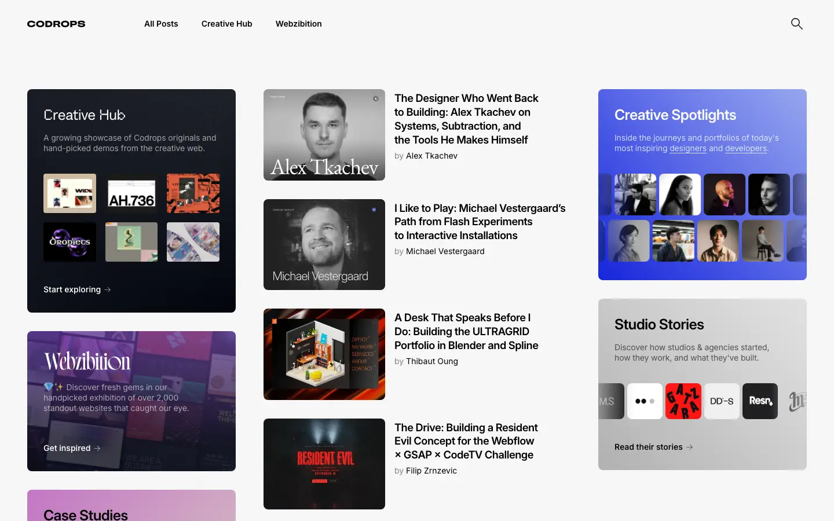Screen dimensions: 834x521
Task: Choose the black Resn studio logo tile
Action: pos(760,401)
